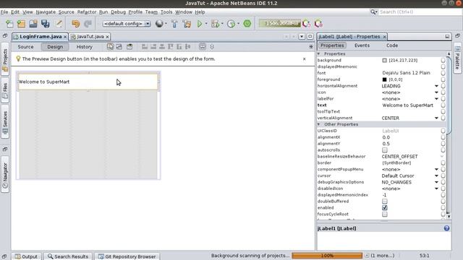
Task: Click the Align Top in Row icon
Action: (x=171, y=46)
